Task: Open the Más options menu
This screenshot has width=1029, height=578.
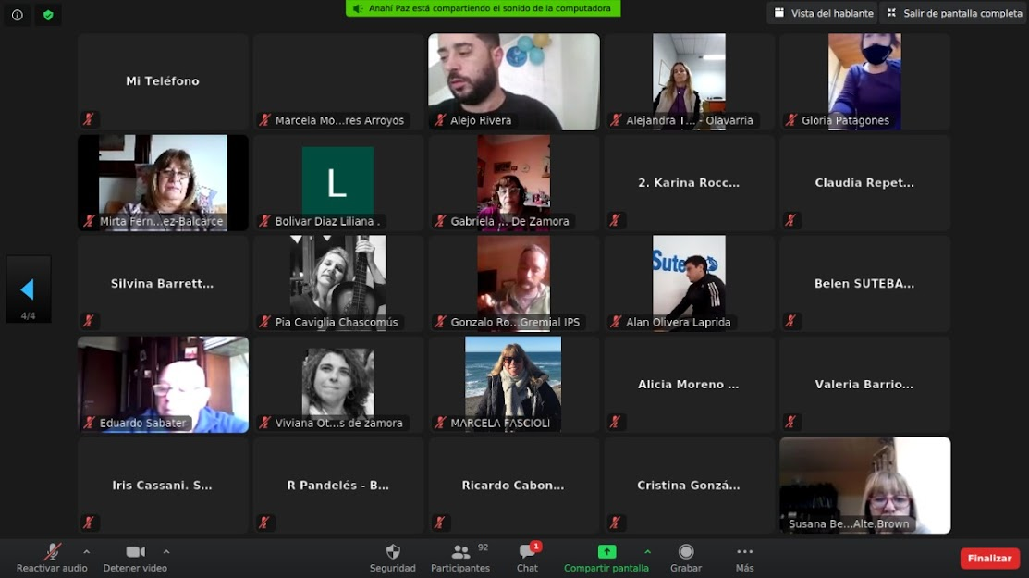Action: [x=744, y=552]
